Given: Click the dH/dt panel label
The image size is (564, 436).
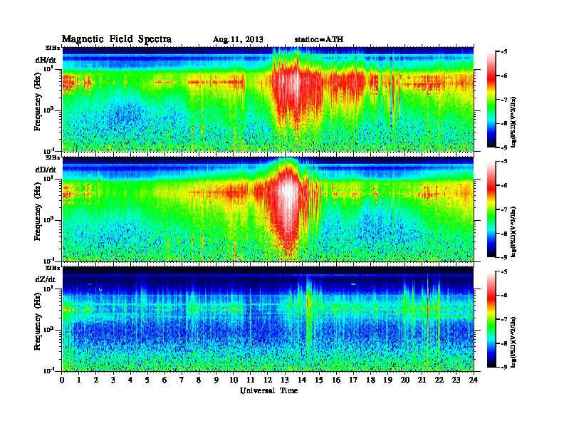Looking at the screenshot, I should point(46,60).
